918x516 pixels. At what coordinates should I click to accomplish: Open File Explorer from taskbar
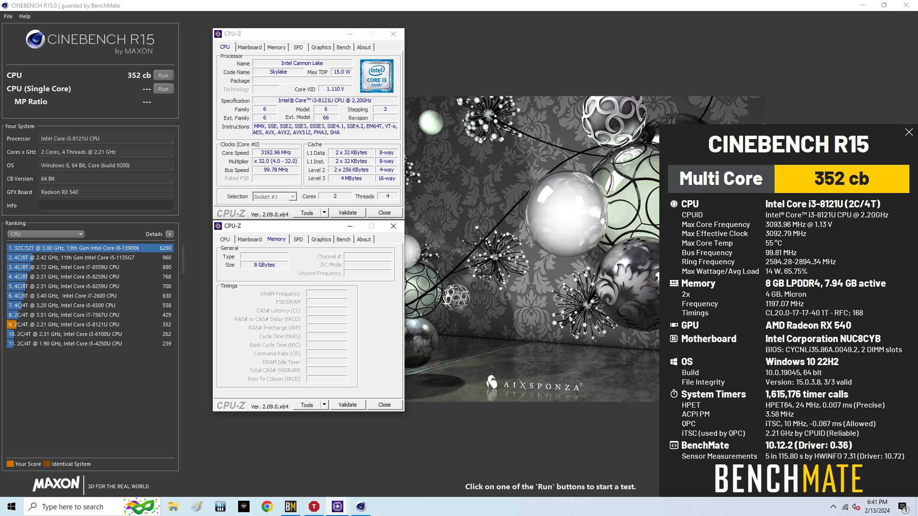tap(173, 506)
